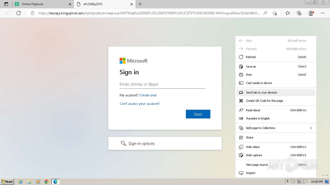Open Read aloud icon in address bar
330x185 pixels.
[265, 13]
